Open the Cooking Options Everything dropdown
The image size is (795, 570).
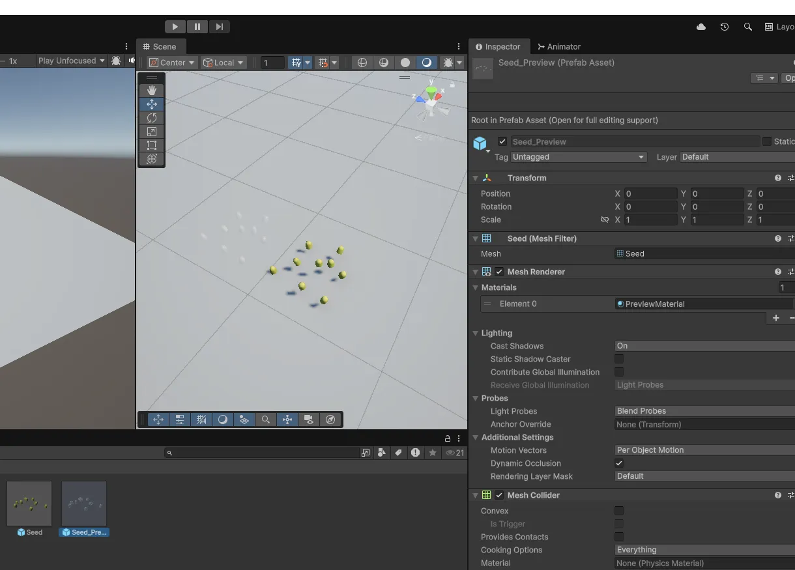pyautogui.click(x=705, y=550)
